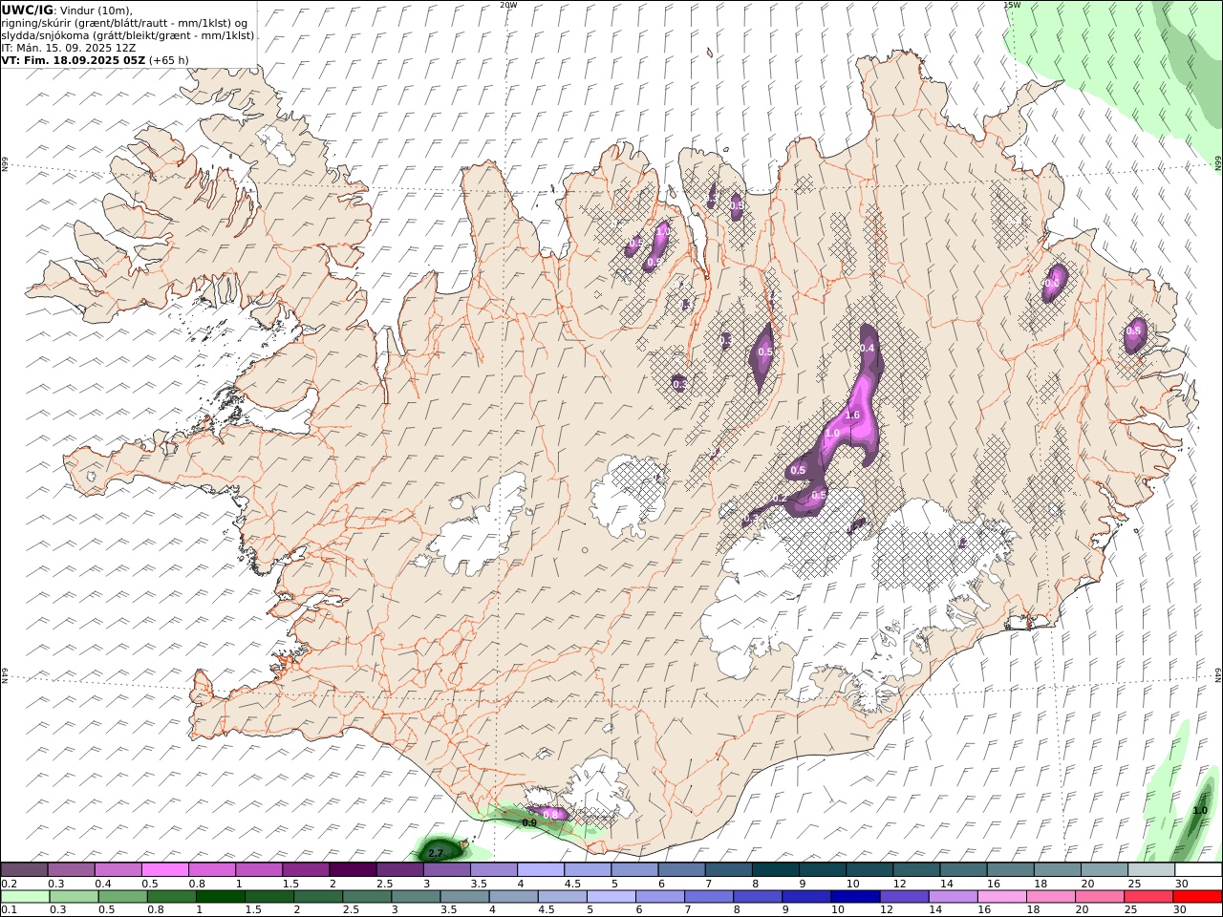Click the 15W longitude label
Screen dimensions: 1223x917
(1012, 5)
